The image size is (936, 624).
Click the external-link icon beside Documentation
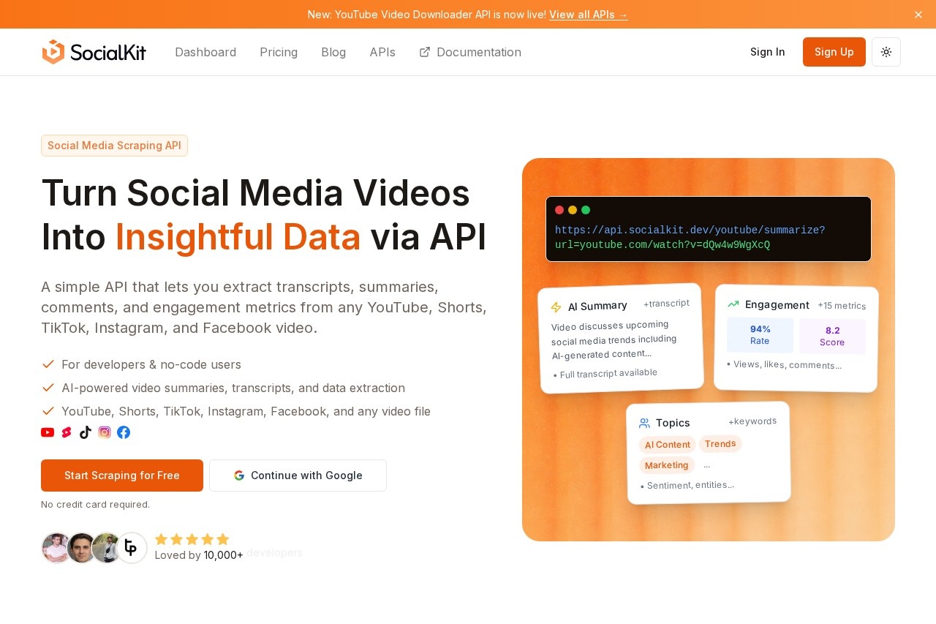click(x=424, y=52)
